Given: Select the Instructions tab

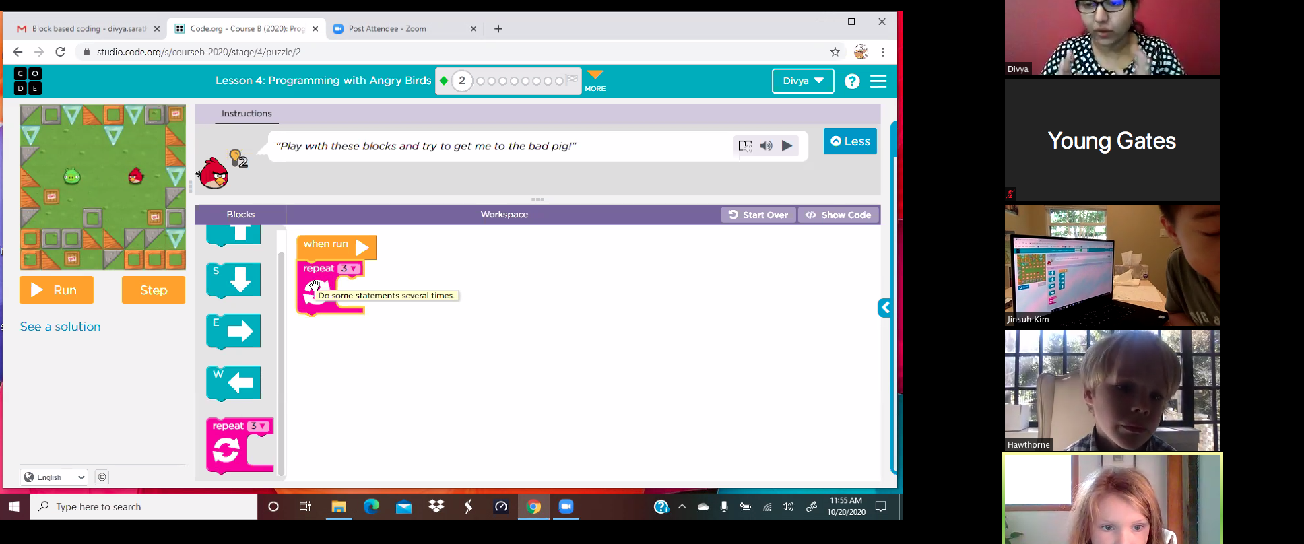Looking at the screenshot, I should (x=247, y=114).
